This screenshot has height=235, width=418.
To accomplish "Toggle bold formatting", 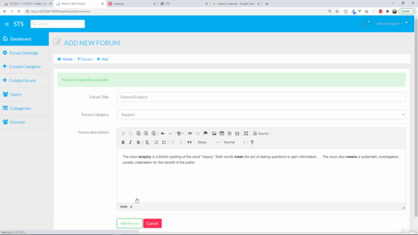I will pos(123,142).
